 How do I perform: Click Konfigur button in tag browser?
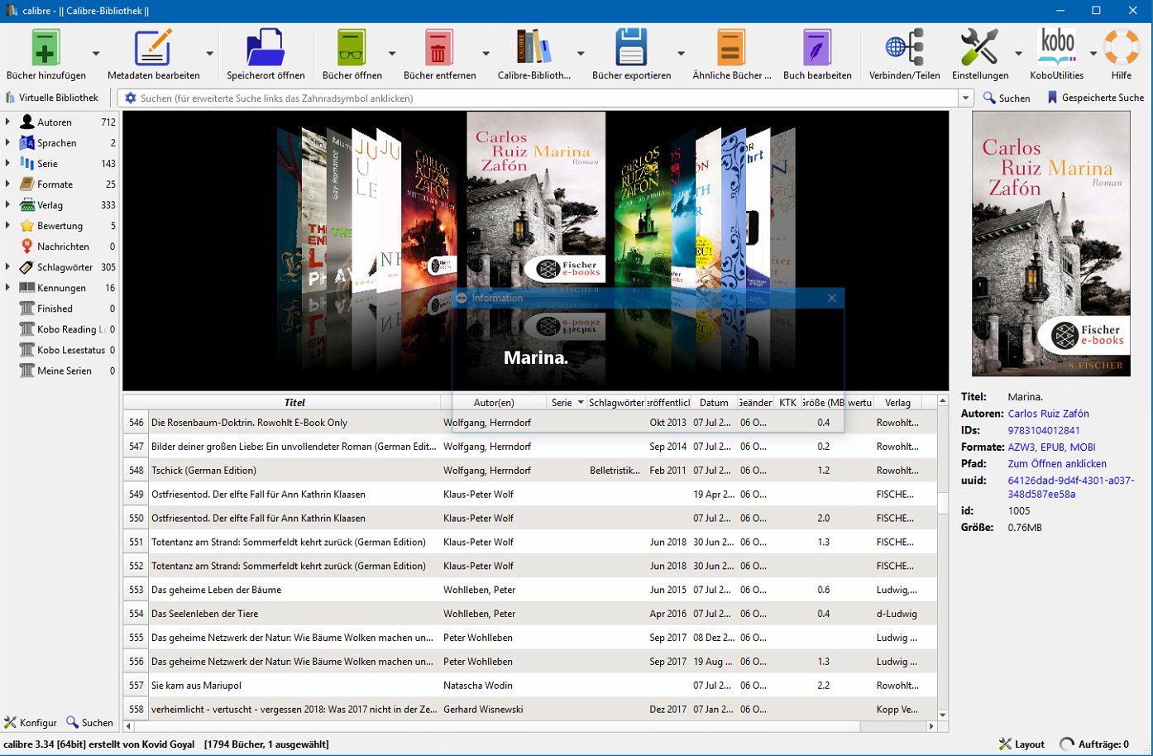tap(31, 722)
